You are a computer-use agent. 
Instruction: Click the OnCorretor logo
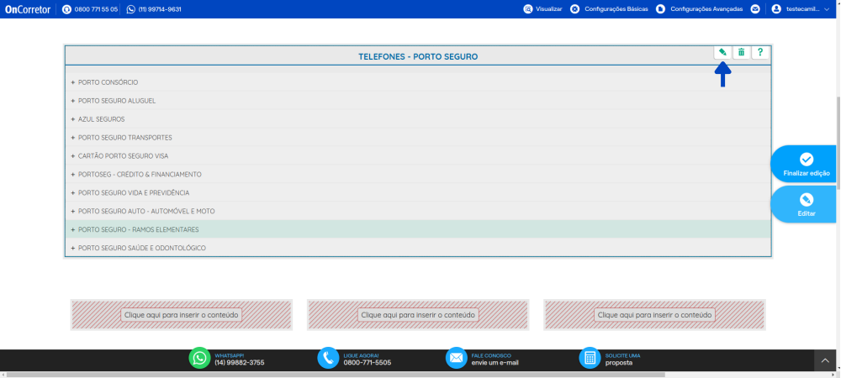[28, 9]
